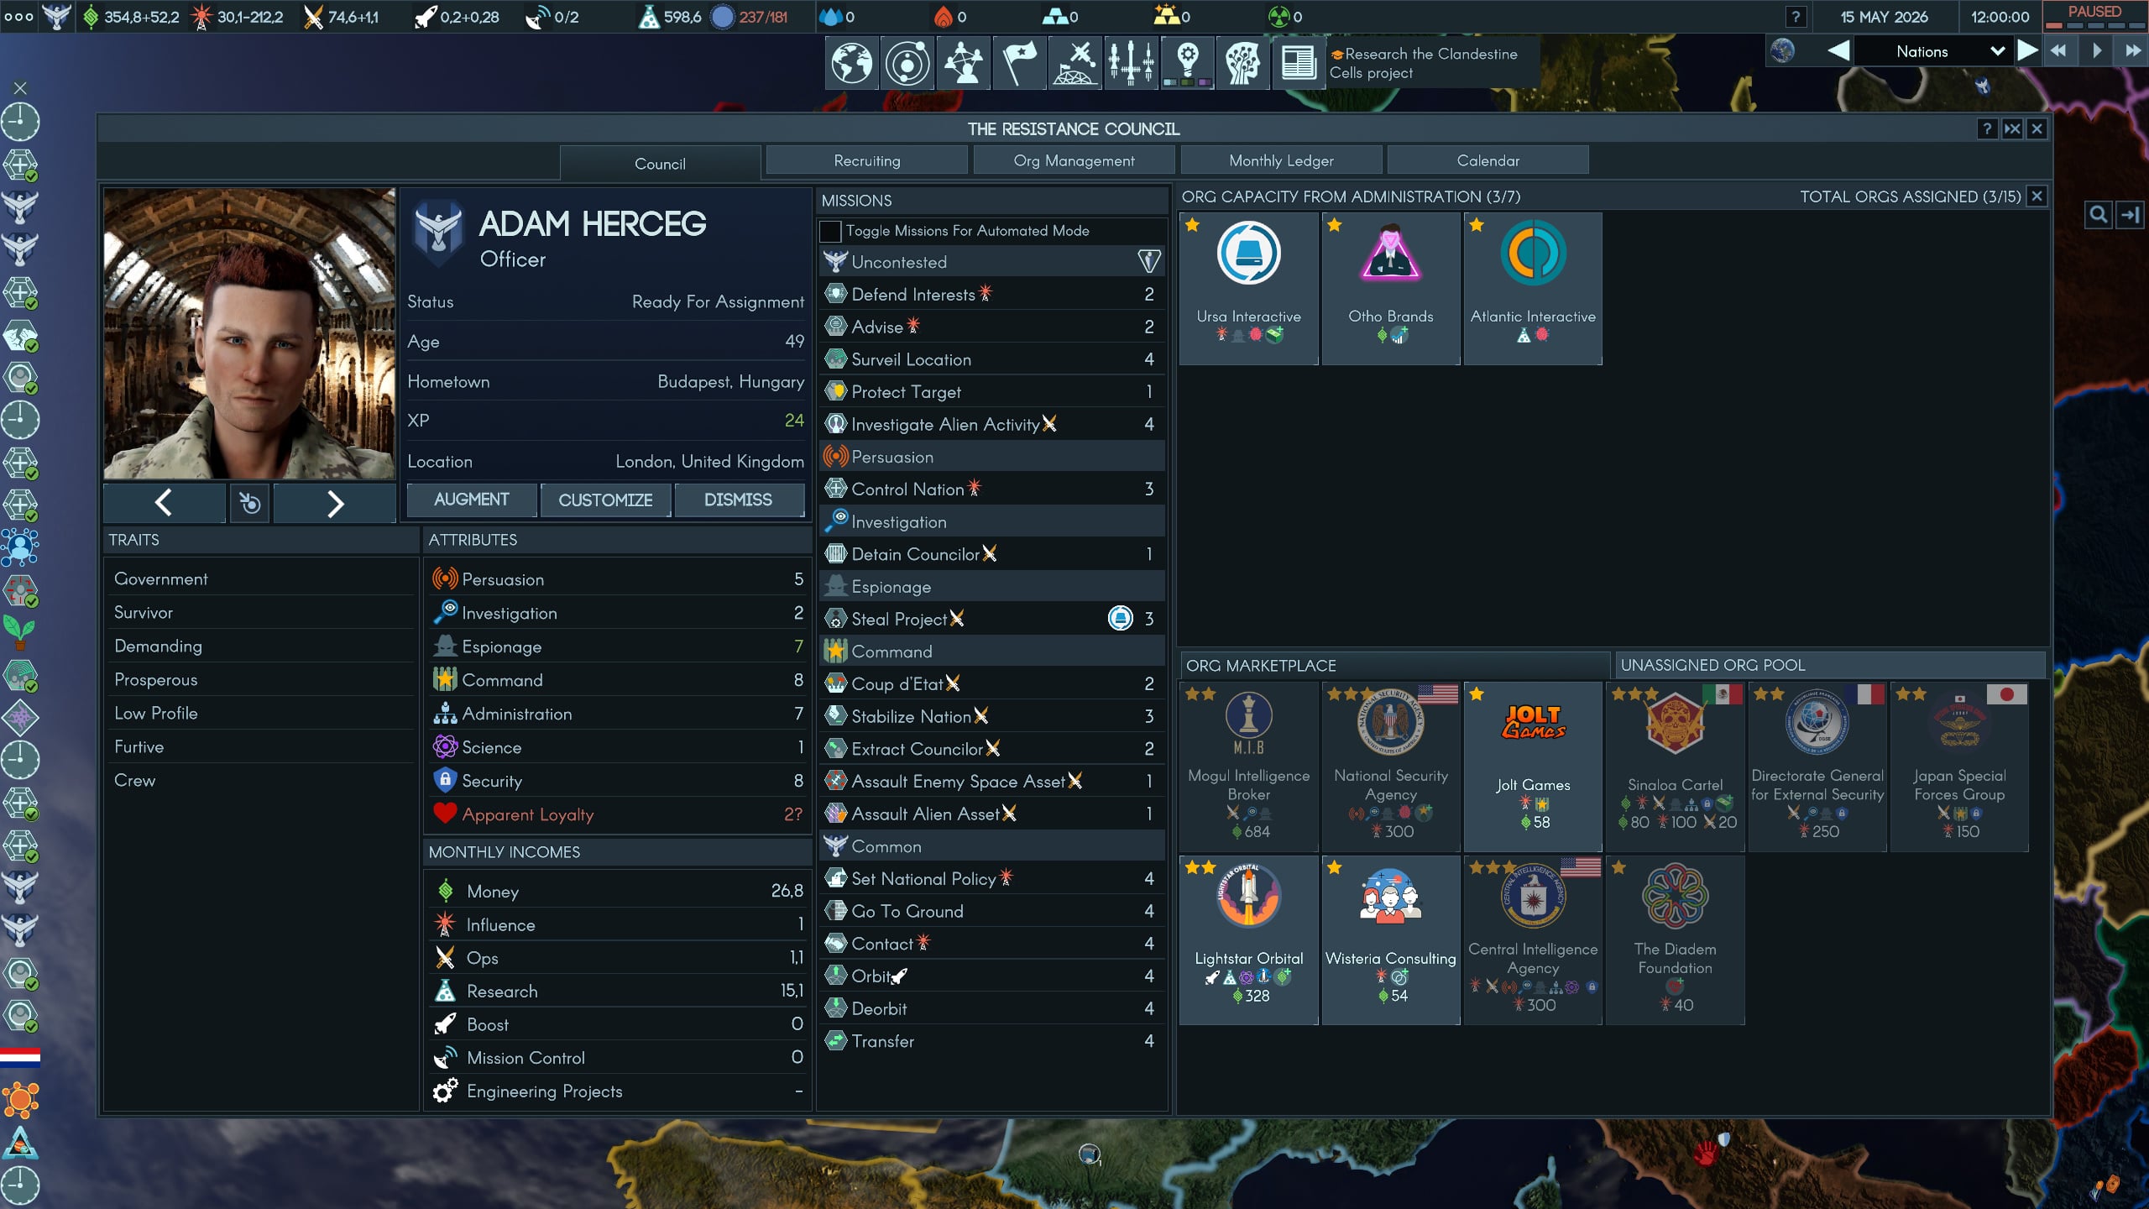Switch to the Recruiting tab
The height and width of the screenshot is (1209, 2149).
866,160
